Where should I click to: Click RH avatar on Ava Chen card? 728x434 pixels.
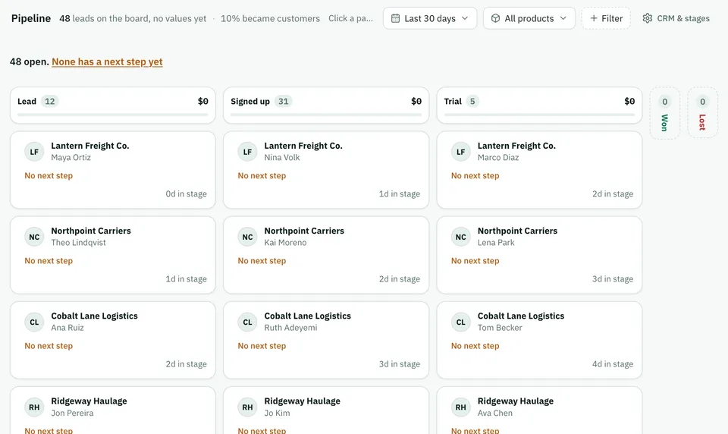tap(460, 407)
